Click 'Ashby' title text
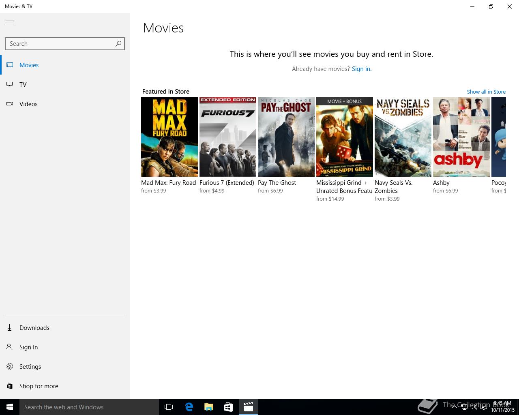The width and height of the screenshot is (519, 415). coord(441,183)
